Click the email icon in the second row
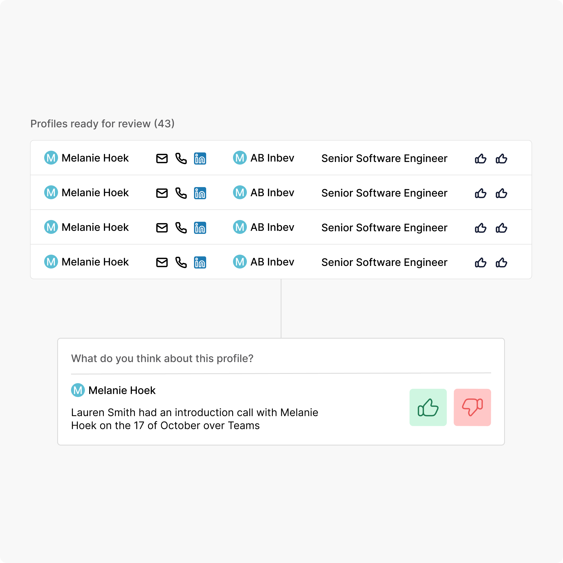The height and width of the screenshot is (563, 563). 162,193
